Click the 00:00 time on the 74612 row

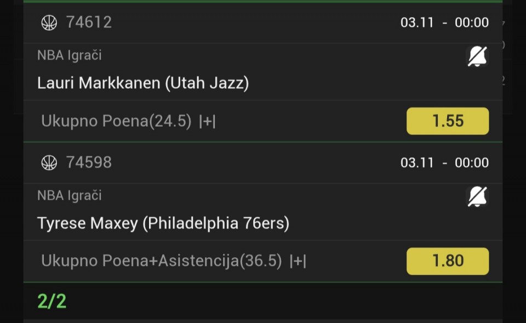pyautogui.click(x=471, y=22)
